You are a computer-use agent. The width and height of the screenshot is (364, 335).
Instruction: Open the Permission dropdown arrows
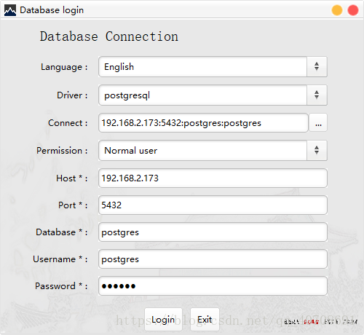point(317,150)
